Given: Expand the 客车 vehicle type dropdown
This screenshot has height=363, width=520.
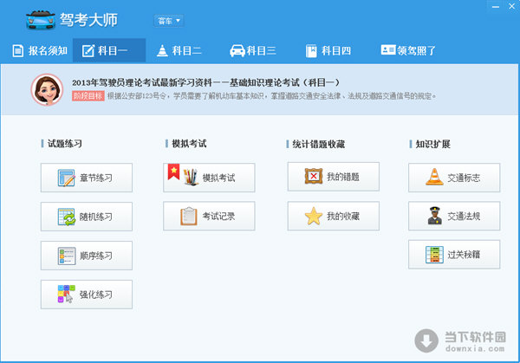Looking at the screenshot, I should [168, 20].
